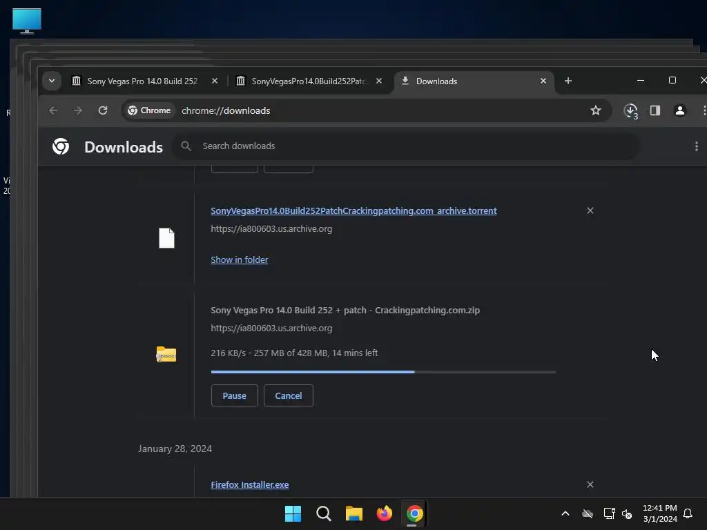Click the Chrome site info chip
707x530 pixels.
(149, 110)
